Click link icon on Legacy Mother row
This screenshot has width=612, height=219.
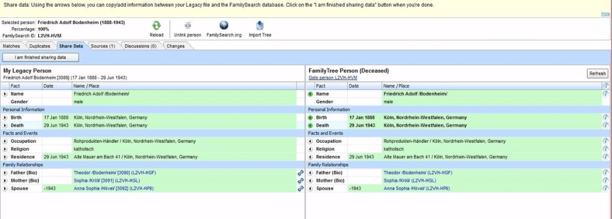301,181
